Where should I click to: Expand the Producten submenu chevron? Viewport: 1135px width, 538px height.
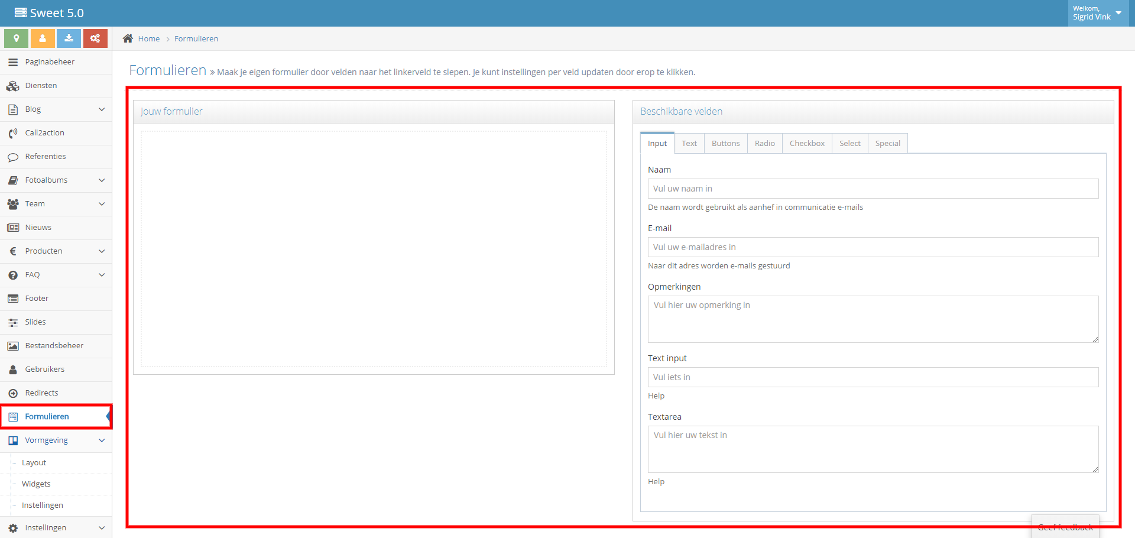[102, 251]
